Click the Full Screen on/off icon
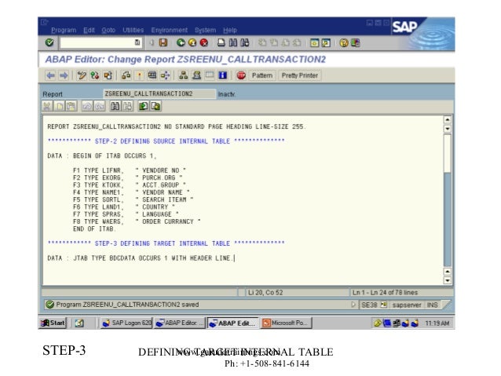 click(210, 75)
